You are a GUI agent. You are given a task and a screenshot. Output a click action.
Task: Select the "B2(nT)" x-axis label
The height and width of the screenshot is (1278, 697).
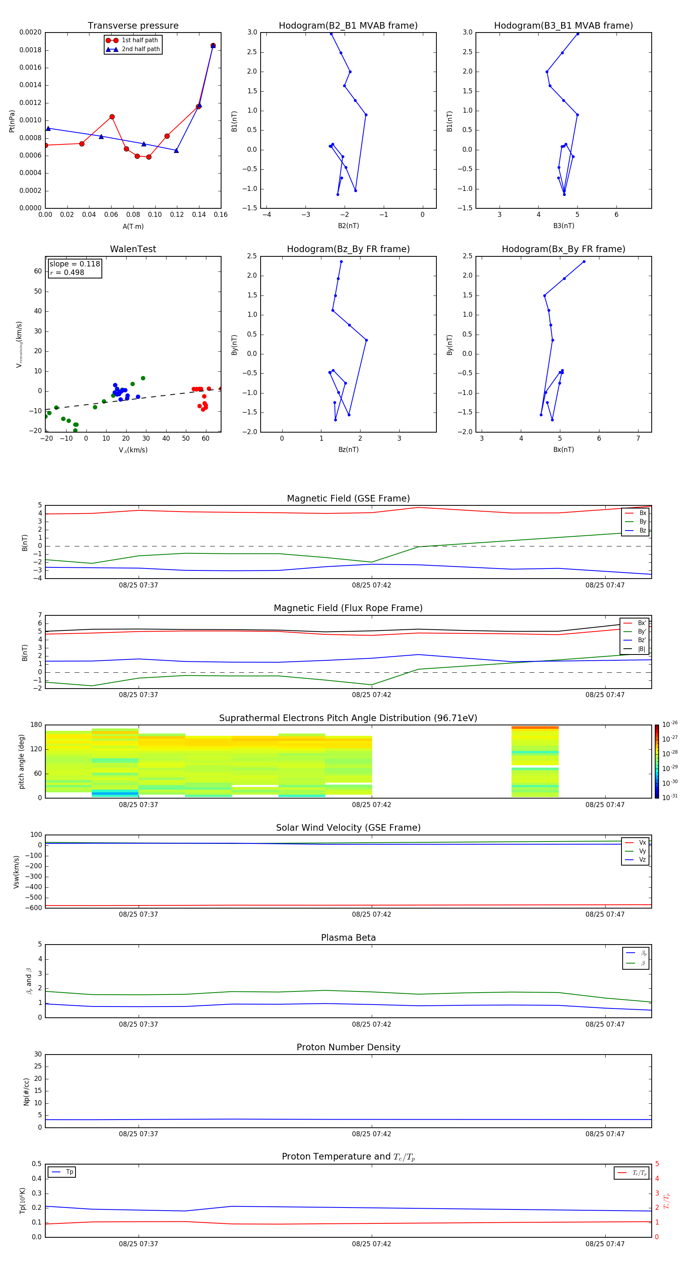point(348,226)
